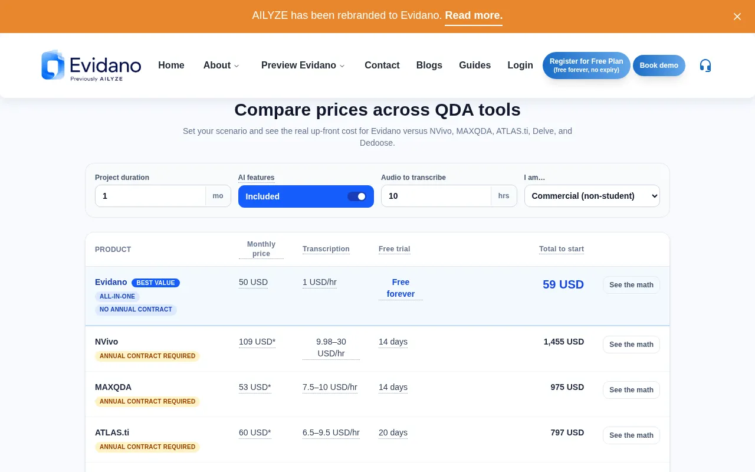The width and height of the screenshot is (755, 472).
Task: Open the Contact page
Action: click(x=382, y=65)
